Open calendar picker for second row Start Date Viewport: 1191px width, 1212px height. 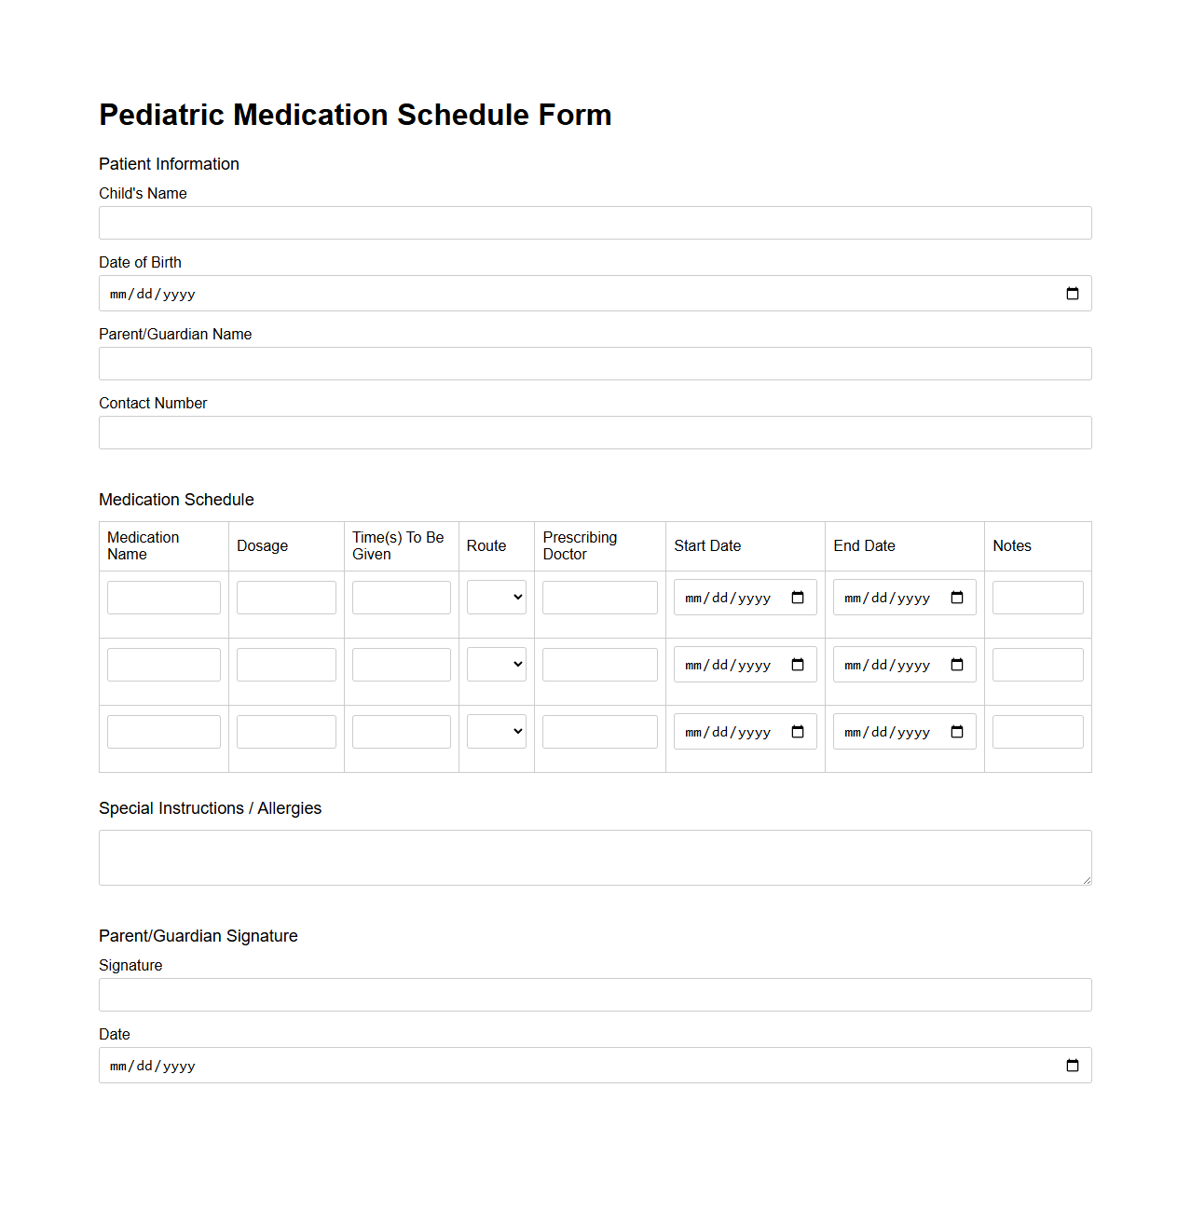[x=798, y=665]
